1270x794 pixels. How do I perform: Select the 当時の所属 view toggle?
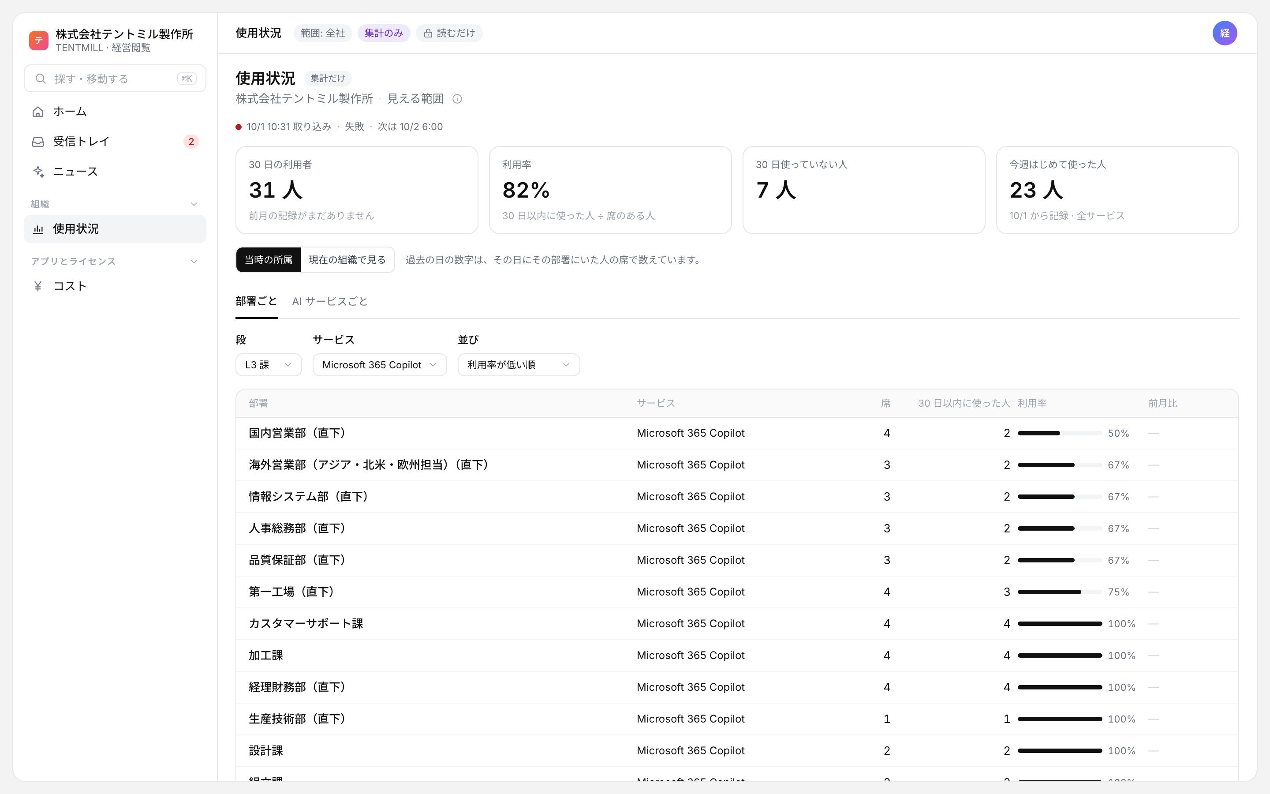(268, 259)
